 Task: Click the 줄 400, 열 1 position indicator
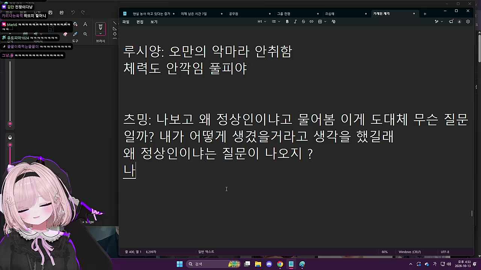coord(133,252)
